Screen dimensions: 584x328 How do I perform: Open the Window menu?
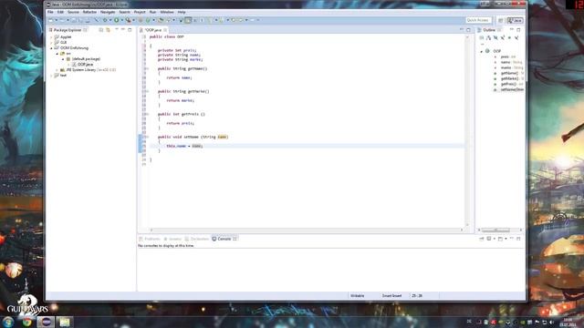click(x=167, y=12)
